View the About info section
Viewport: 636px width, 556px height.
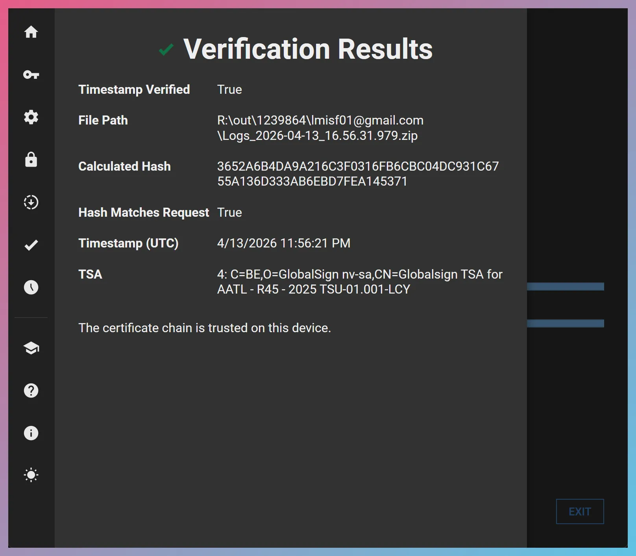click(31, 433)
